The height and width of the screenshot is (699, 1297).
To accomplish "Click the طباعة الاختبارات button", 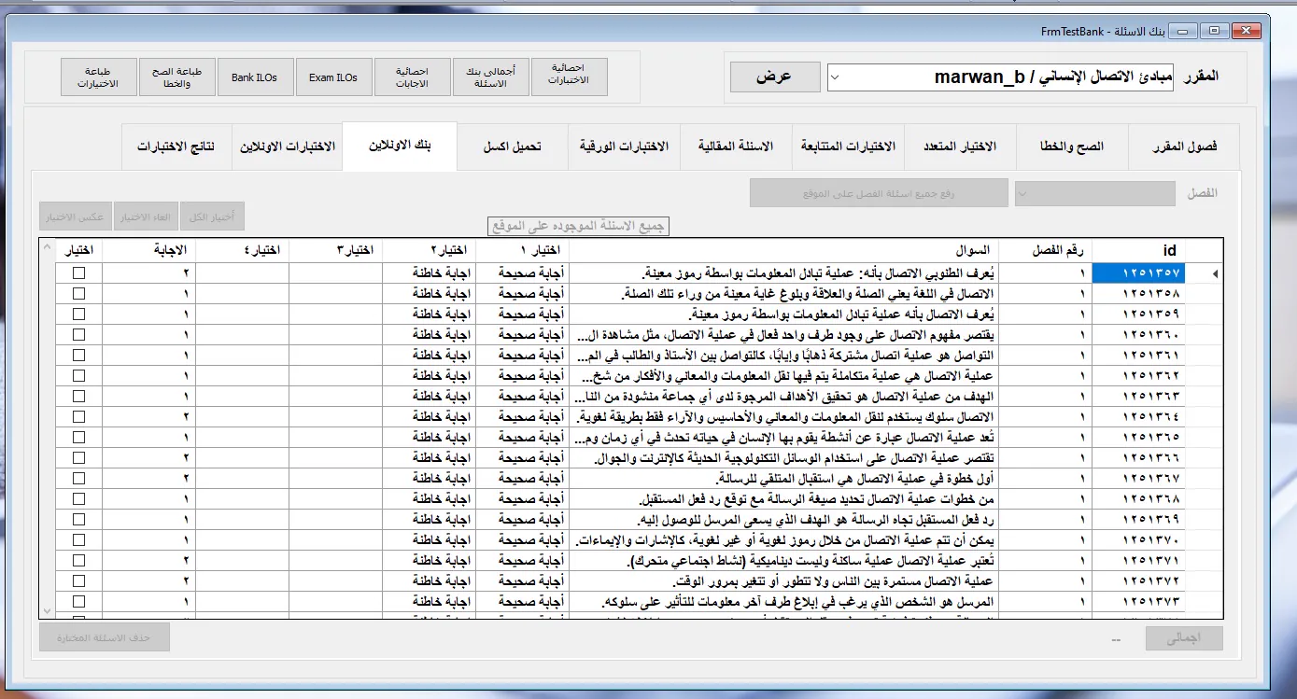I will pyautogui.click(x=98, y=77).
